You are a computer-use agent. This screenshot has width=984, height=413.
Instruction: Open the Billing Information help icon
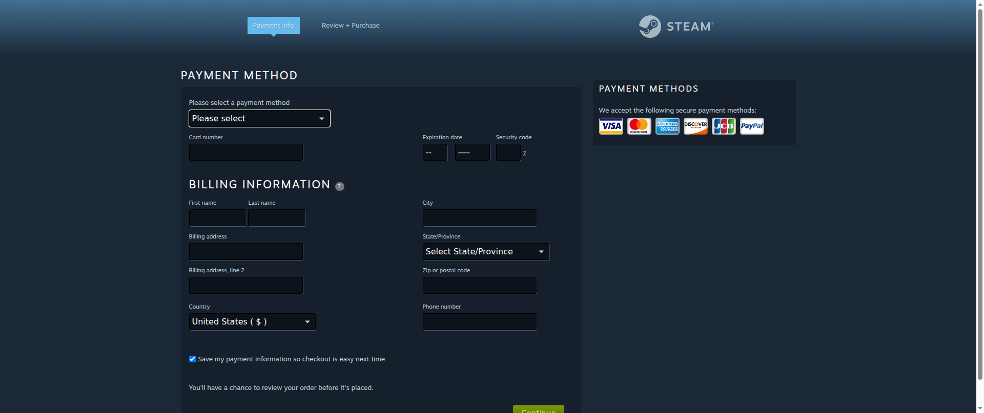point(340,186)
